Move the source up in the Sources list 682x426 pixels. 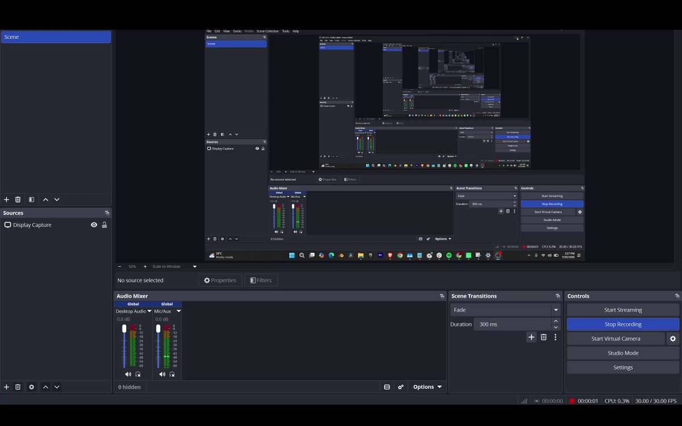pyautogui.click(x=46, y=387)
